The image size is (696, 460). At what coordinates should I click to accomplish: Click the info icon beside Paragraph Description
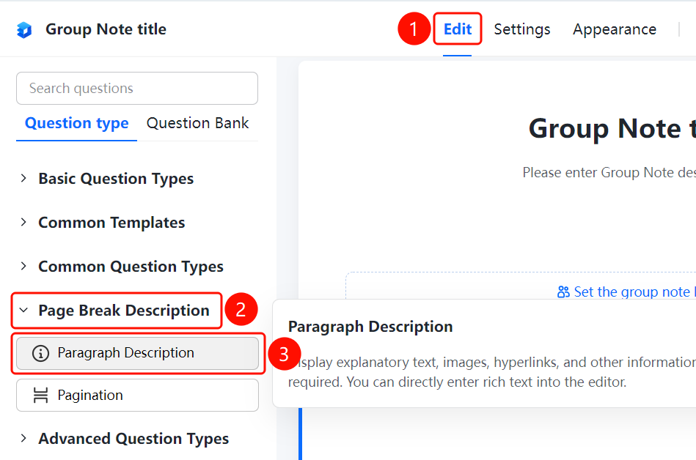(40, 353)
